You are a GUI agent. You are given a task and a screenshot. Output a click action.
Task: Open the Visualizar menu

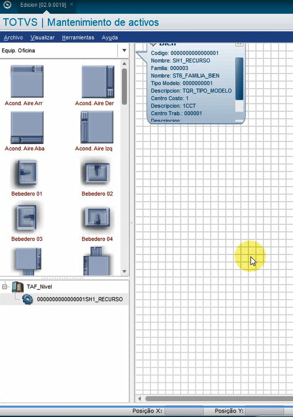(42, 37)
